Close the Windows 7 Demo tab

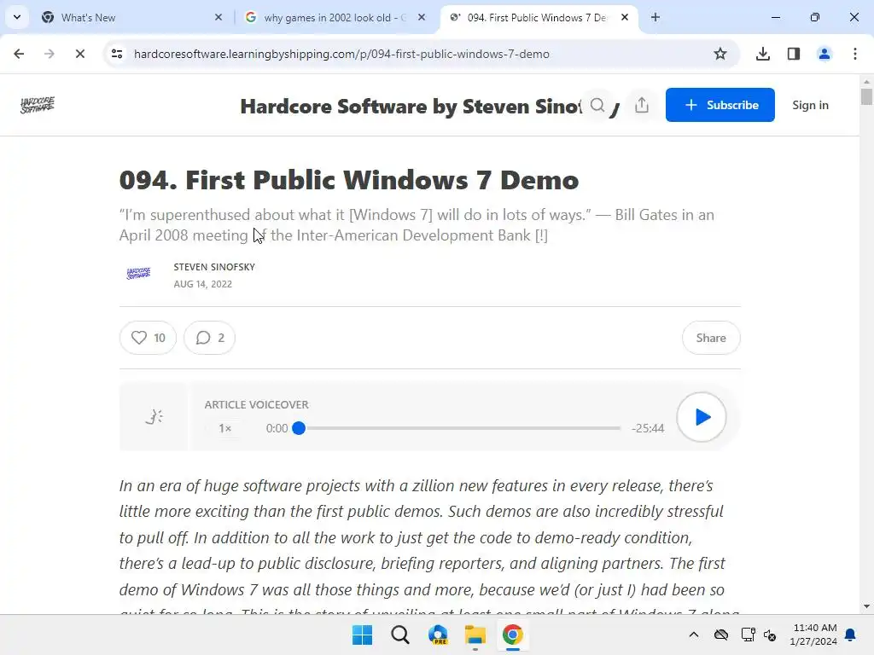coord(625,17)
